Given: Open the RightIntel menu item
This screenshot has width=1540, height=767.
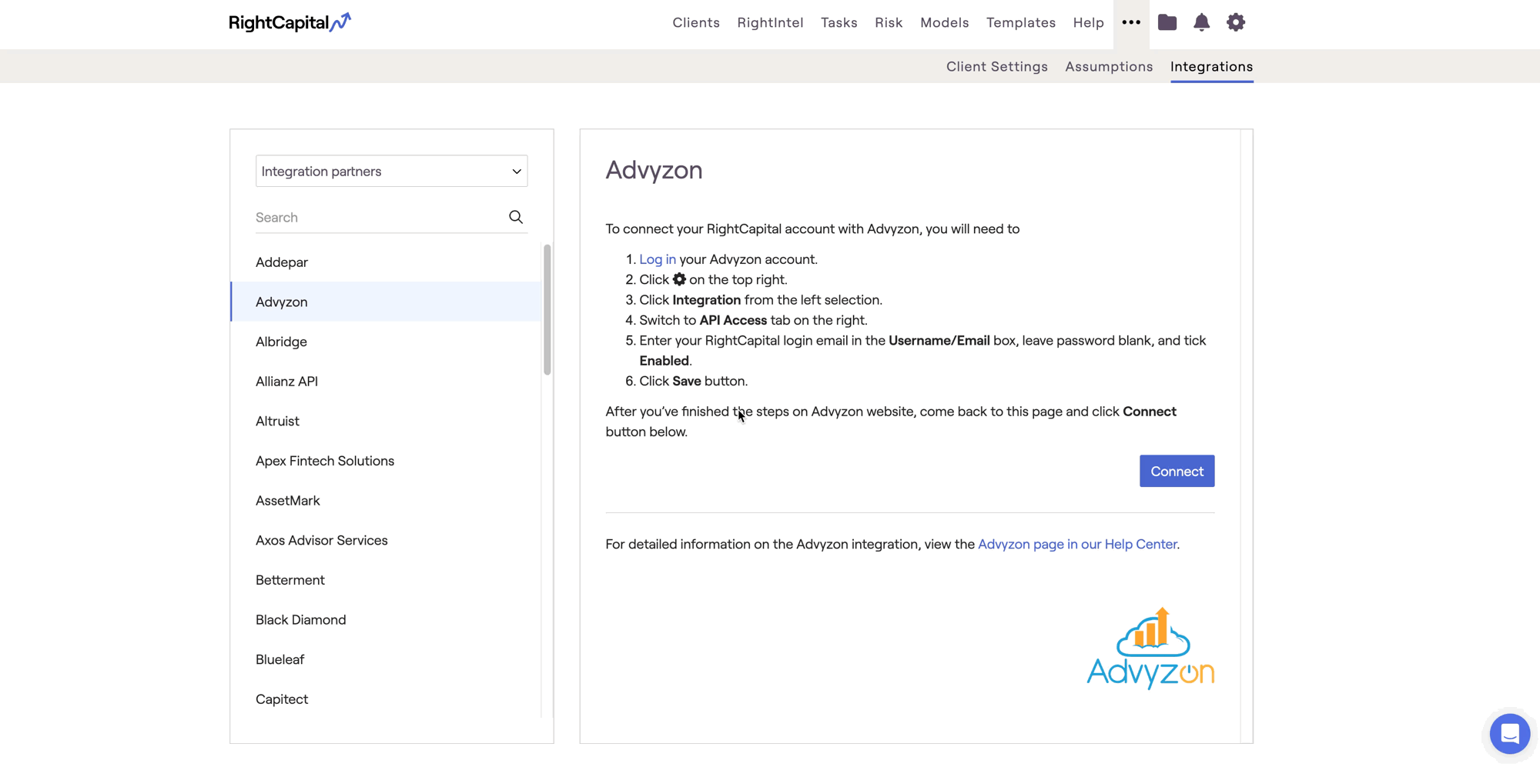Looking at the screenshot, I should tap(769, 23).
